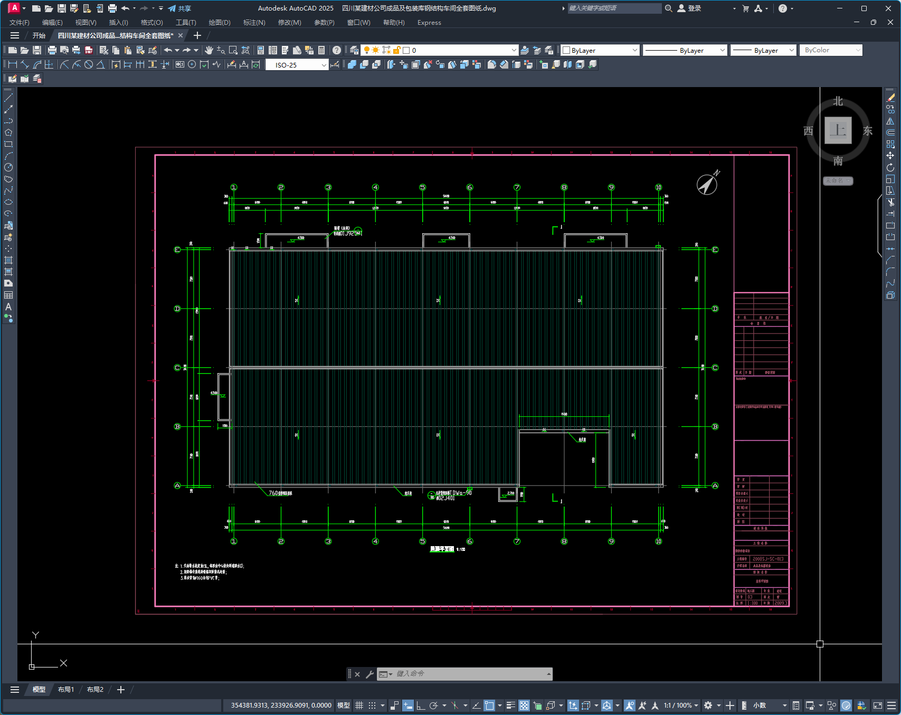Toggle snap mode in status bar
Viewport: 901px width, 715px height.
pyautogui.click(x=372, y=706)
